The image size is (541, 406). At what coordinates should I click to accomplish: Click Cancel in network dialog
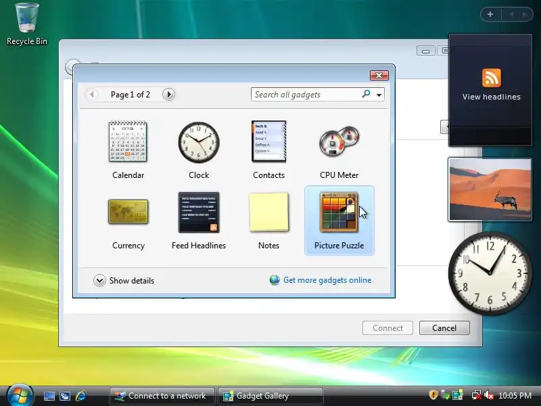[x=444, y=328]
